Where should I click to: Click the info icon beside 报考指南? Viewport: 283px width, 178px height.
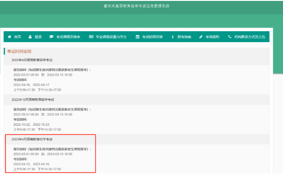tap(173, 37)
